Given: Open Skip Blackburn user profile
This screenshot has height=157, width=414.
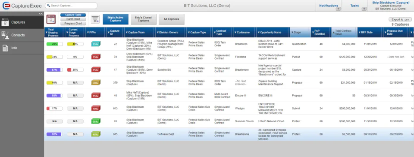Looking at the screenshot, I should click(x=391, y=6).
